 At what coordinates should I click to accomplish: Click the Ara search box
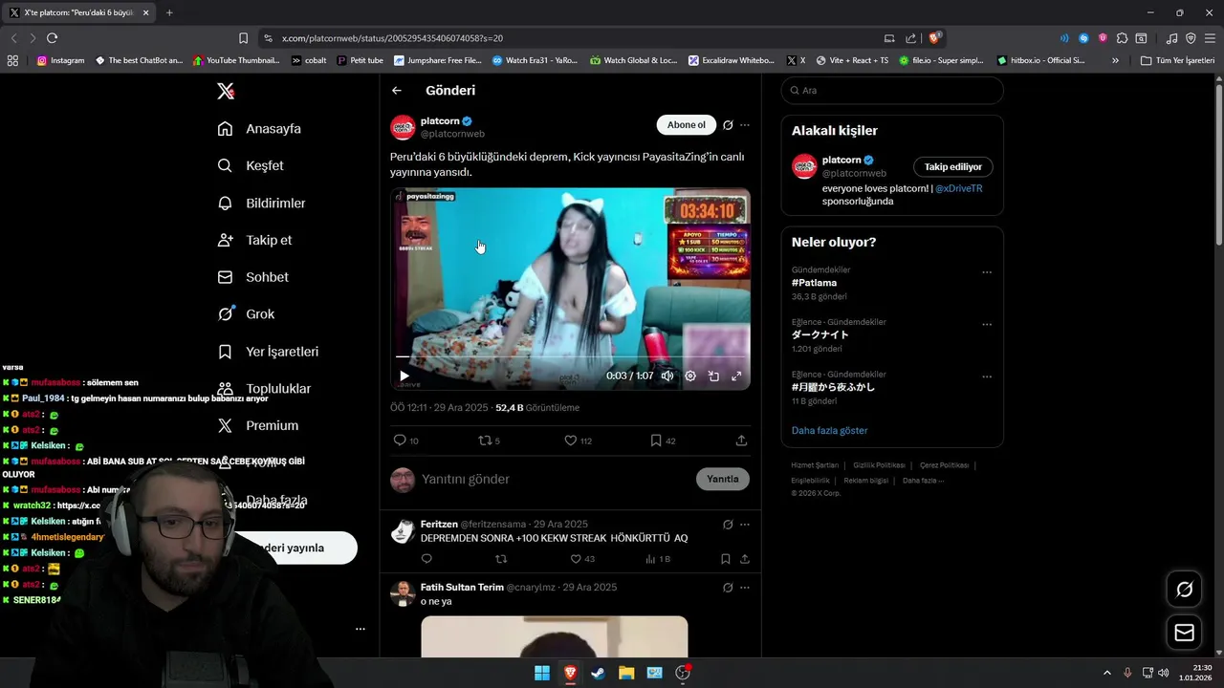pos(892,90)
